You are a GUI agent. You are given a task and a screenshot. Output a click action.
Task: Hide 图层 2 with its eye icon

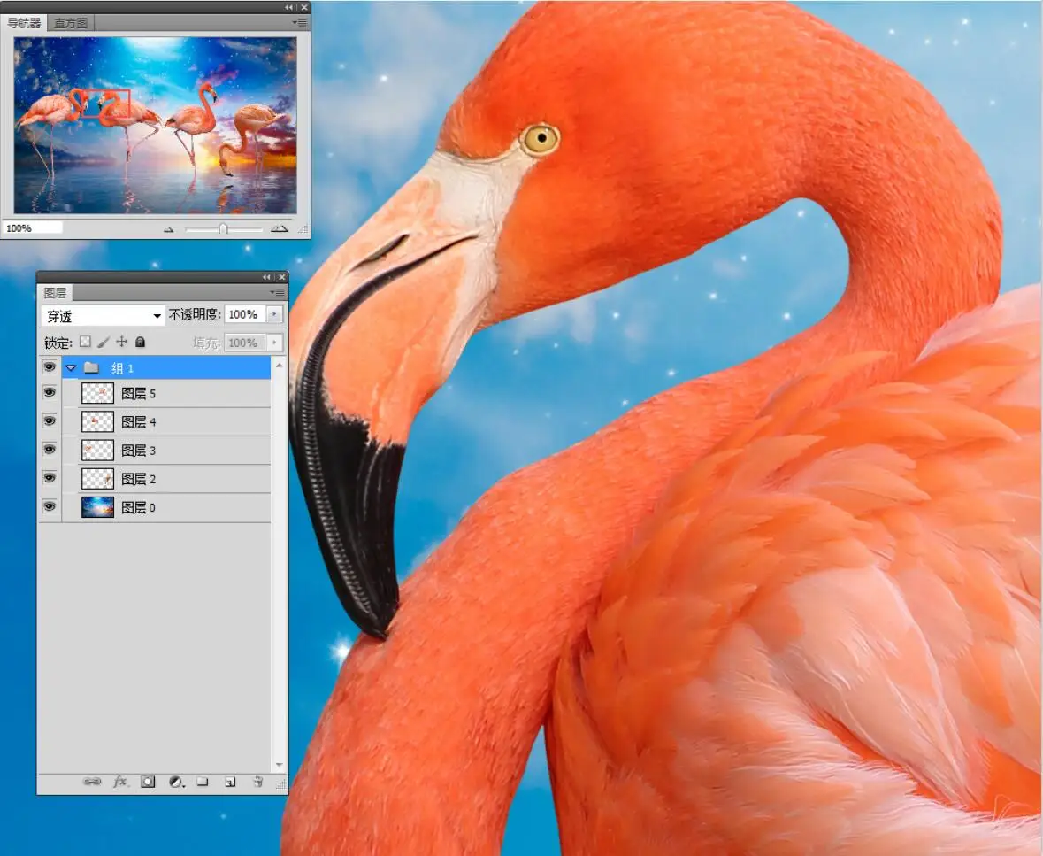(50, 478)
